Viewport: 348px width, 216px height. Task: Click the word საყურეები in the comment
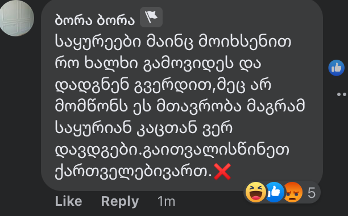pos(98,42)
